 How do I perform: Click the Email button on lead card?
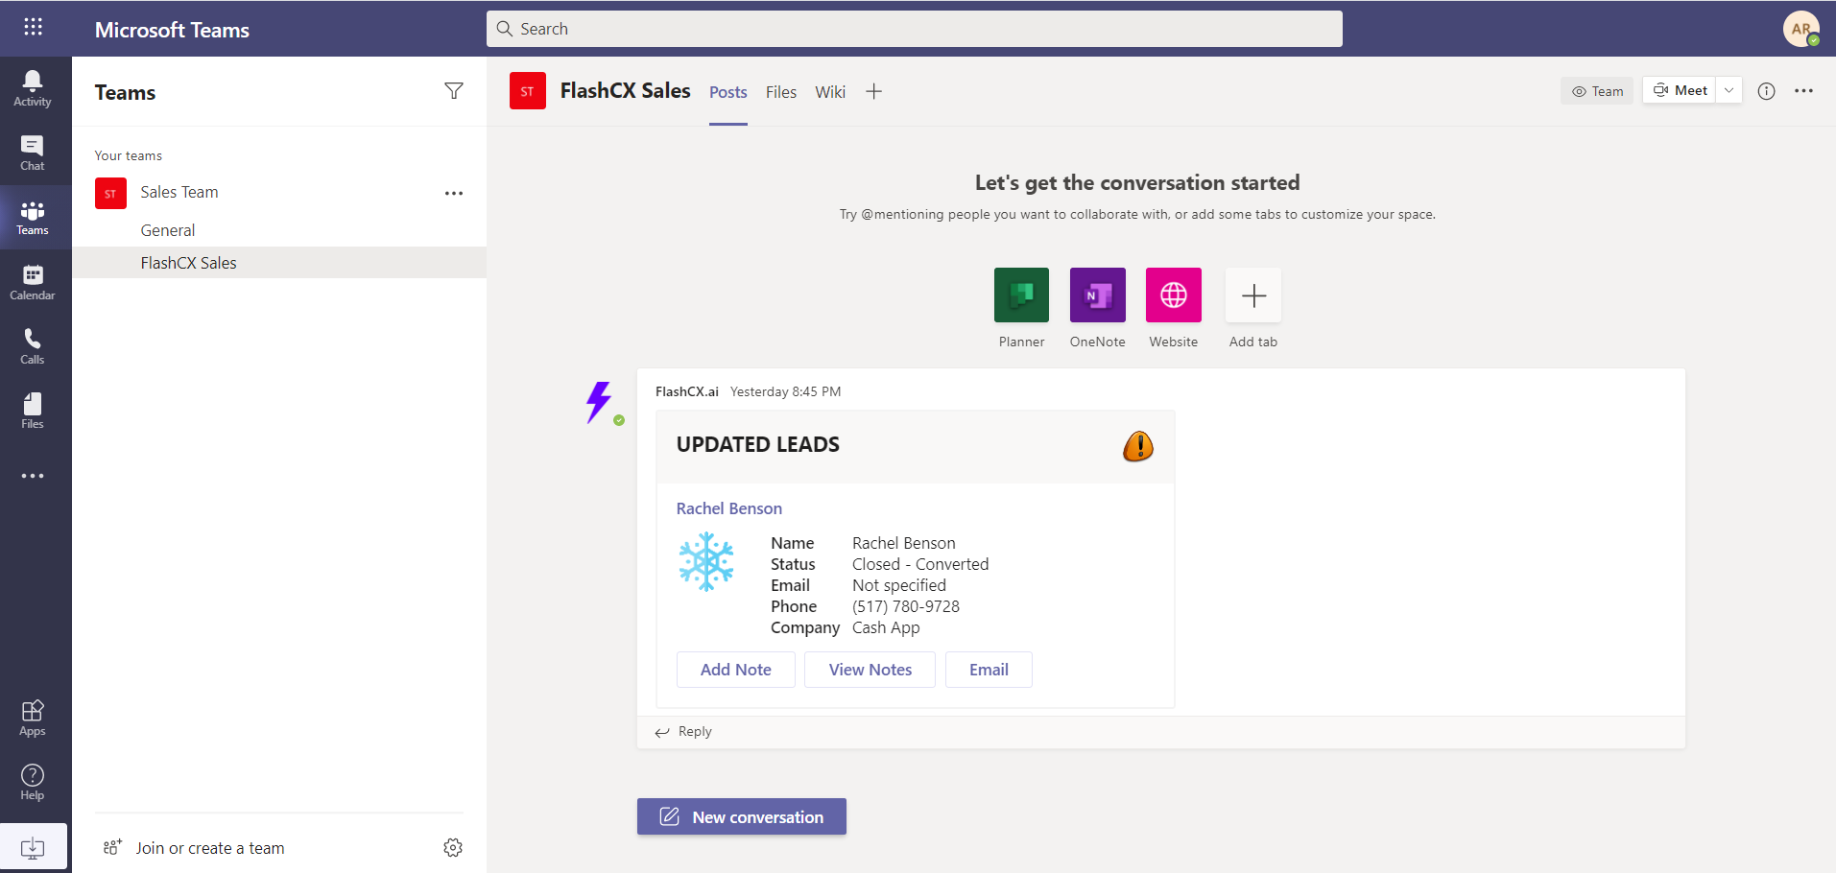click(989, 670)
